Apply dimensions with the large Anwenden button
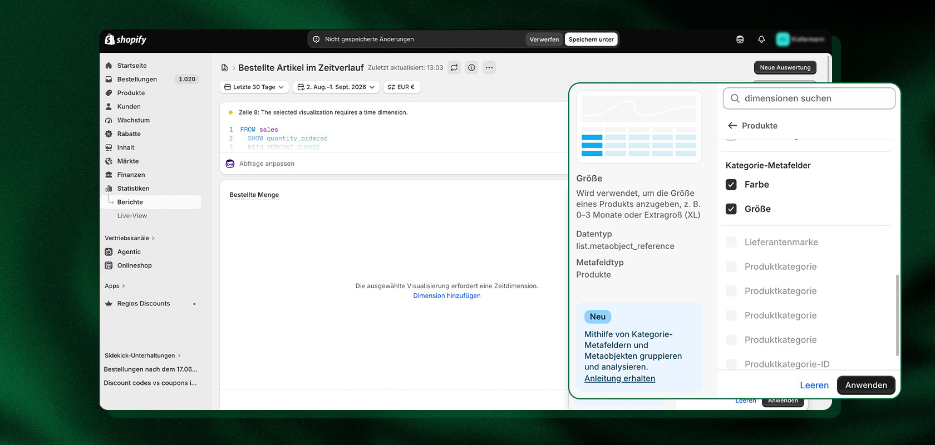The height and width of the screenshot is (445, 935). pyautogui.click(x=866, y=385)
